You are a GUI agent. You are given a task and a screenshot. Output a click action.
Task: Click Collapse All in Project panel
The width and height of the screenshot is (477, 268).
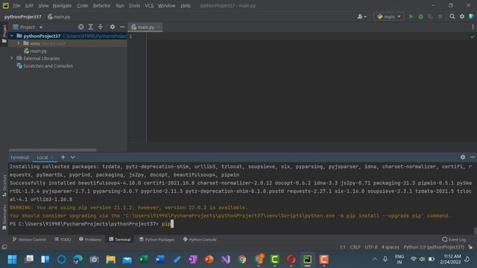(x=100, y=27)
